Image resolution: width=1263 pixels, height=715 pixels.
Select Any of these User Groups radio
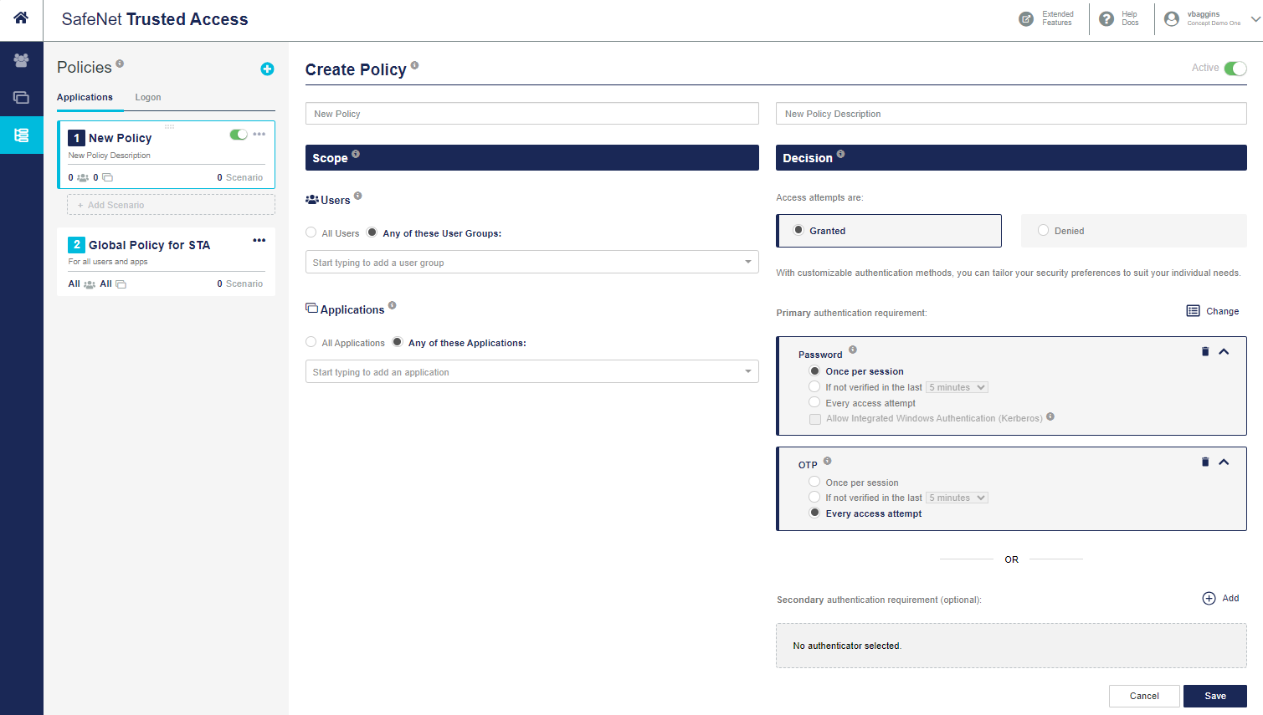click(x=372, y=232)
